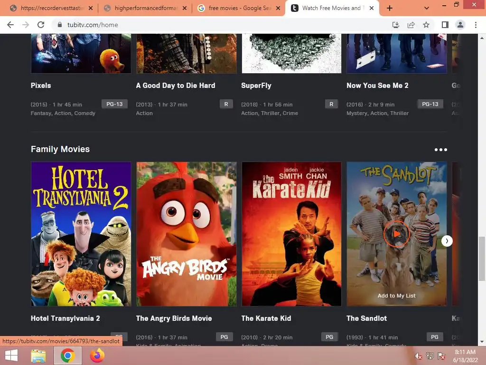Reload the Tubi page
486x365 pixels.
point(41,25)
